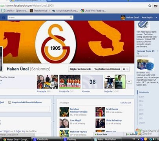
Task: Open Mehmet Yaylacı's profile link
Action: pyautogui.click(x=79, y=132)
